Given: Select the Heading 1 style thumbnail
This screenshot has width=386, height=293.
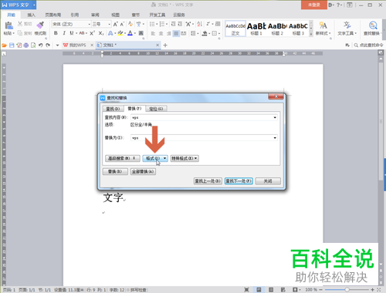Looking at the screenshot, I should pos(256,29).
